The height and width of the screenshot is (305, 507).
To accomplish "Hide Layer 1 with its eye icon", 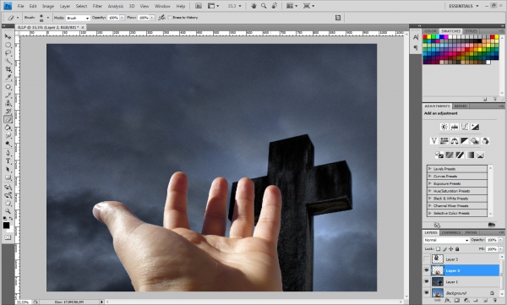I will point(427,281).
